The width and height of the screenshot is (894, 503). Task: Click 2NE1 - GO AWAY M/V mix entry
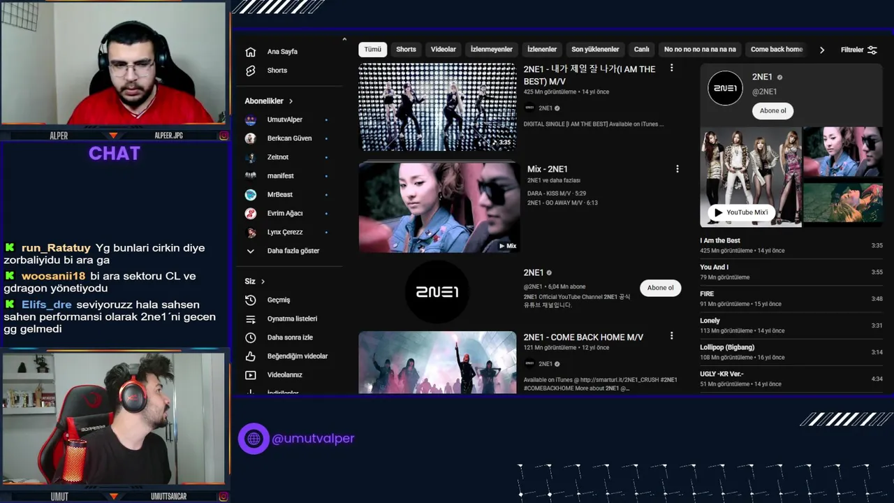pos(562,203)
